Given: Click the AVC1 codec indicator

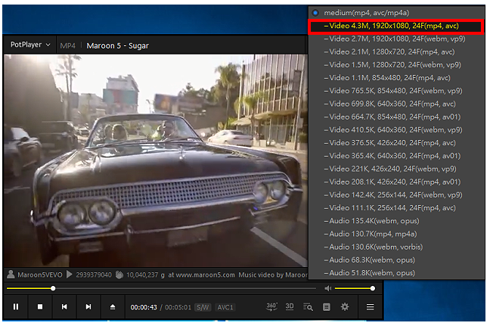Looking at the screenshot, I should tap(225, 307).
